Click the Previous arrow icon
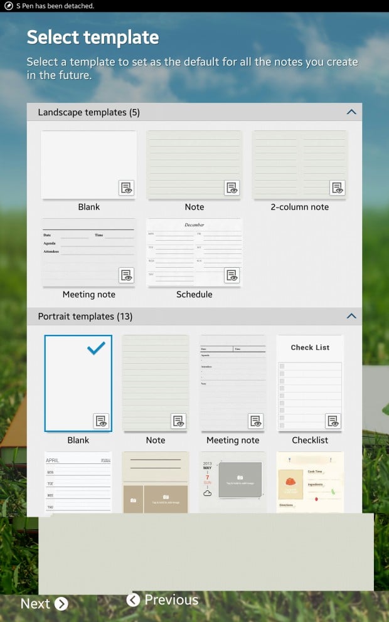Image resolution: width=389 pixels, height=622 pixels. 134,600
